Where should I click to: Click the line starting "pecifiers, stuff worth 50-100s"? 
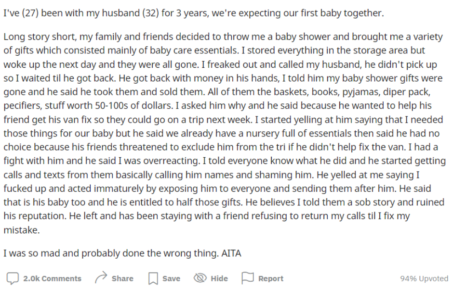(217, 106)
